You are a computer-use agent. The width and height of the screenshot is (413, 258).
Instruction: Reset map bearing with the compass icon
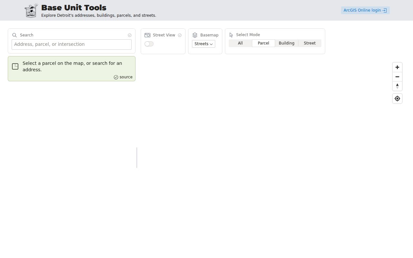click(x=397, y=86)
